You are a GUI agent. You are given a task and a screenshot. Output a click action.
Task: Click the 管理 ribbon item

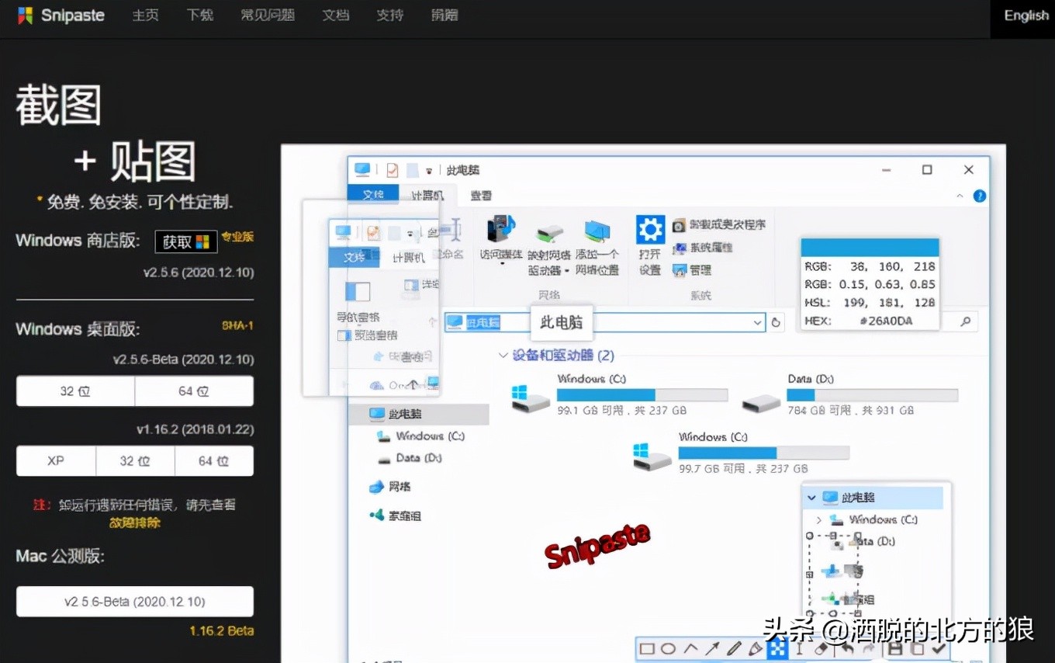691,270
